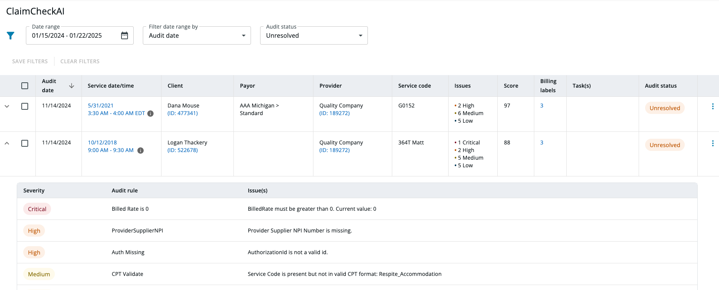Check the Logan Thackery row checkbox
The image size is (719, 290).
pyautogui.click(x=25, y=143)
